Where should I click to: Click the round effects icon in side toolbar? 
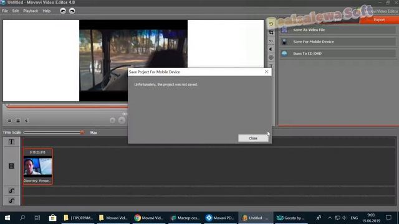[271, 58]
